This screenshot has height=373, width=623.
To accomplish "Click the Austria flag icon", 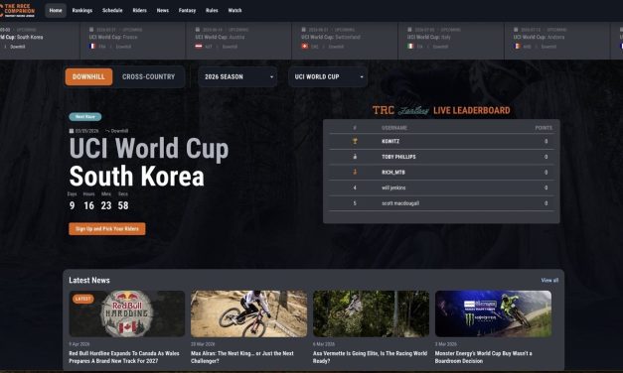I will pos(199,47).
